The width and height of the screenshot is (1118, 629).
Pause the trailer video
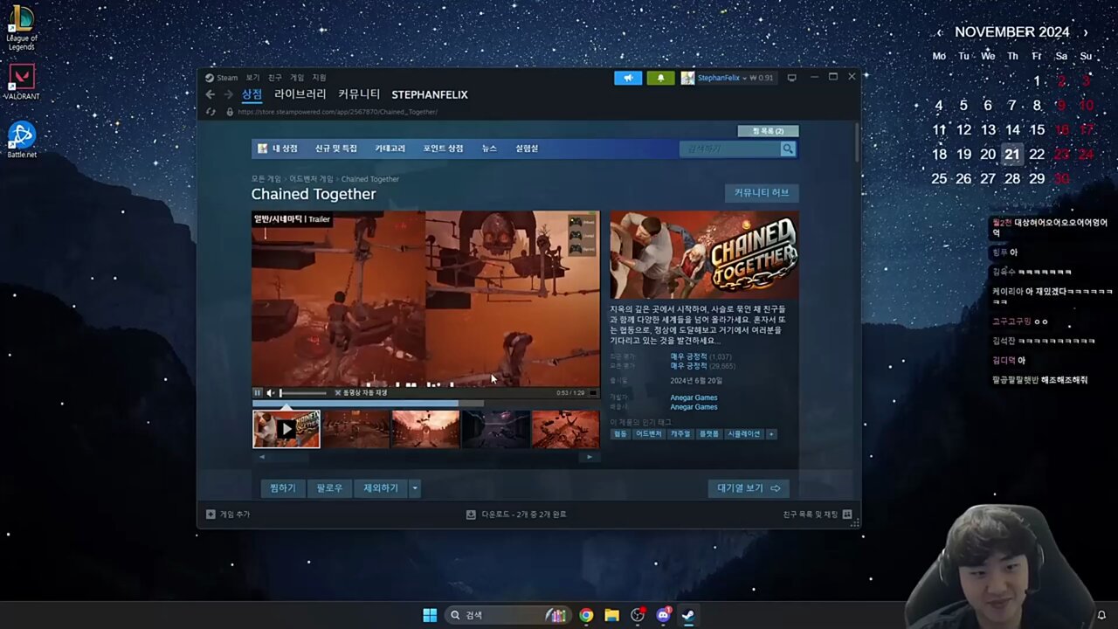[x=258, y=393]
